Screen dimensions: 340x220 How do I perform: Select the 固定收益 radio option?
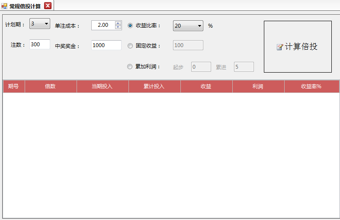[x=130, y=45]
